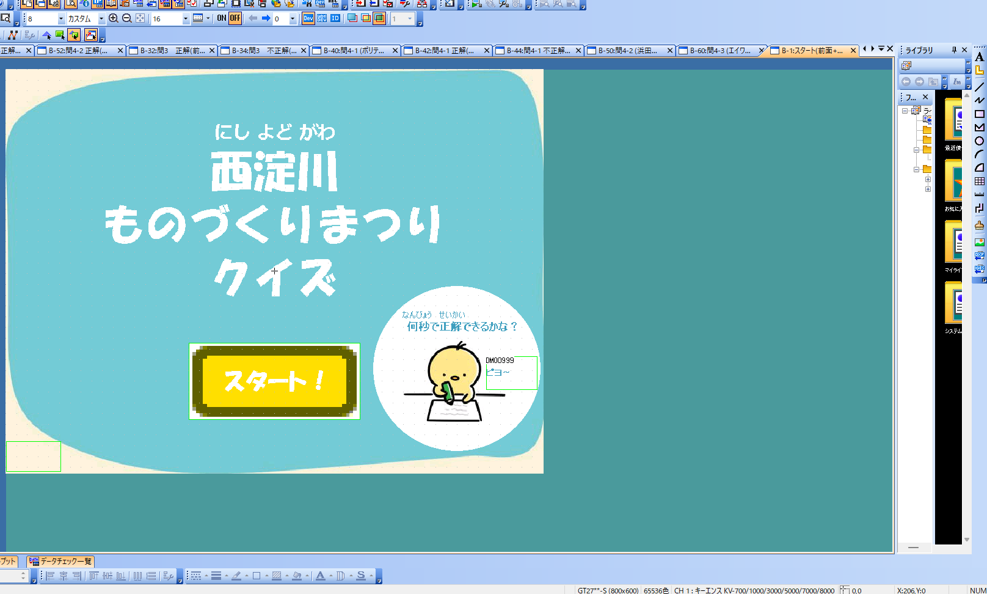Click the Zoom Out magnifier icon
Image resolution: width=987 pixels, height=594 pixels.
point(127,18)
